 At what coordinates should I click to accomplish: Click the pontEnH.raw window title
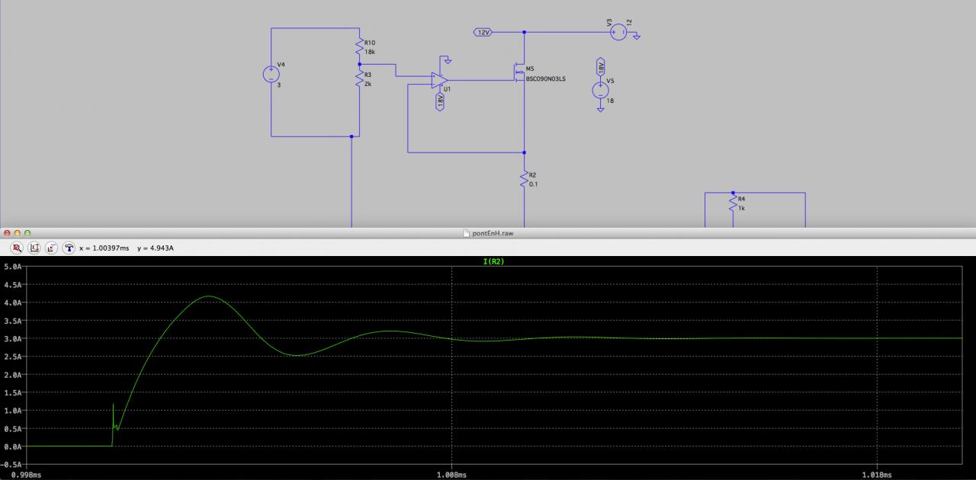[493, 232]
